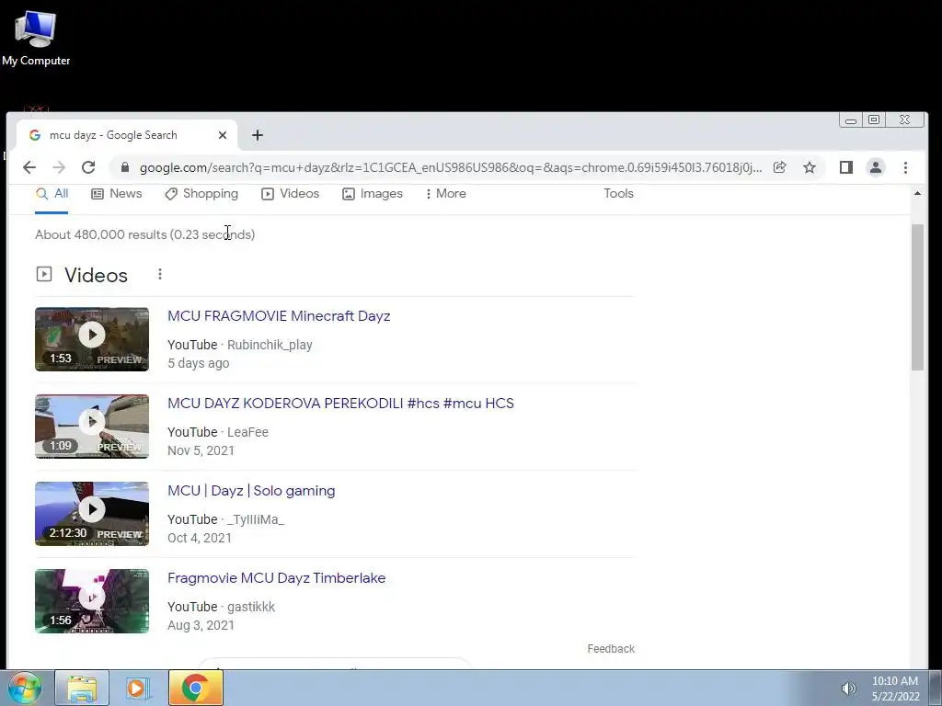
Task: Launch Windows Media Player from taskbar
Action: pyautogui.click(x=138, y=688)
